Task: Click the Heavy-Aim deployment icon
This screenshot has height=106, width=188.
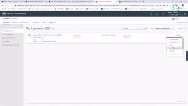Action: pos(30,36)
